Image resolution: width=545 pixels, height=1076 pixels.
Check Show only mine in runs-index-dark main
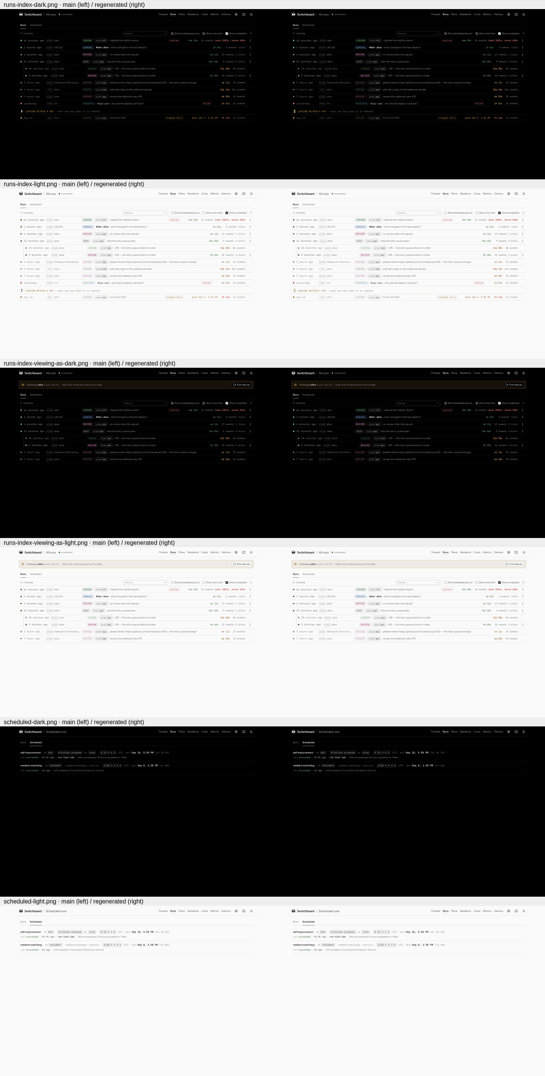point(204,33)
